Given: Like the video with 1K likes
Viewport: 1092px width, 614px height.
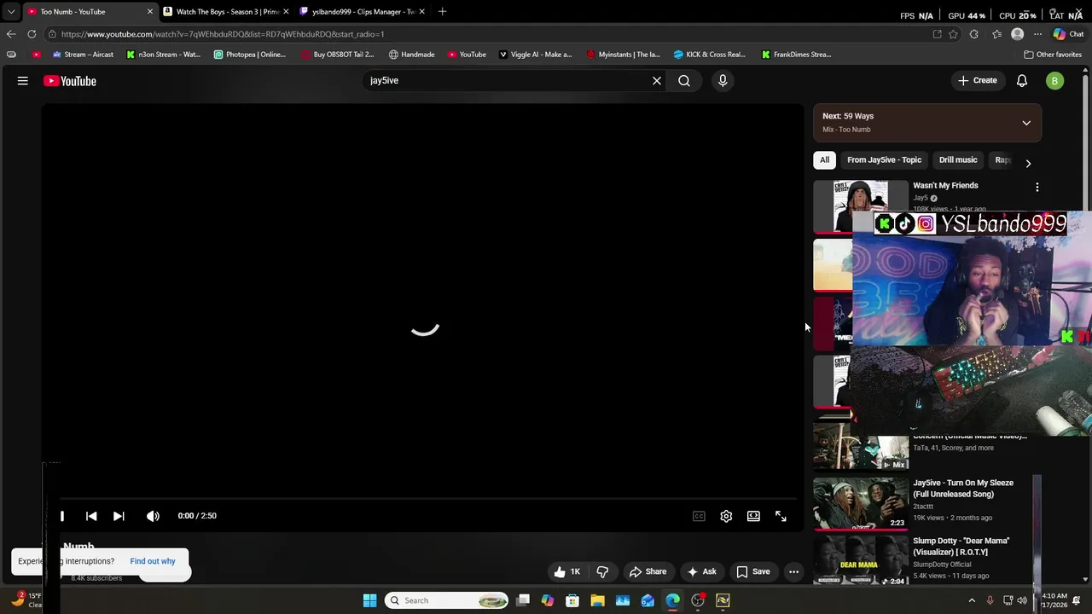Looking at the screenshot, I should click(x=567, y=571).
